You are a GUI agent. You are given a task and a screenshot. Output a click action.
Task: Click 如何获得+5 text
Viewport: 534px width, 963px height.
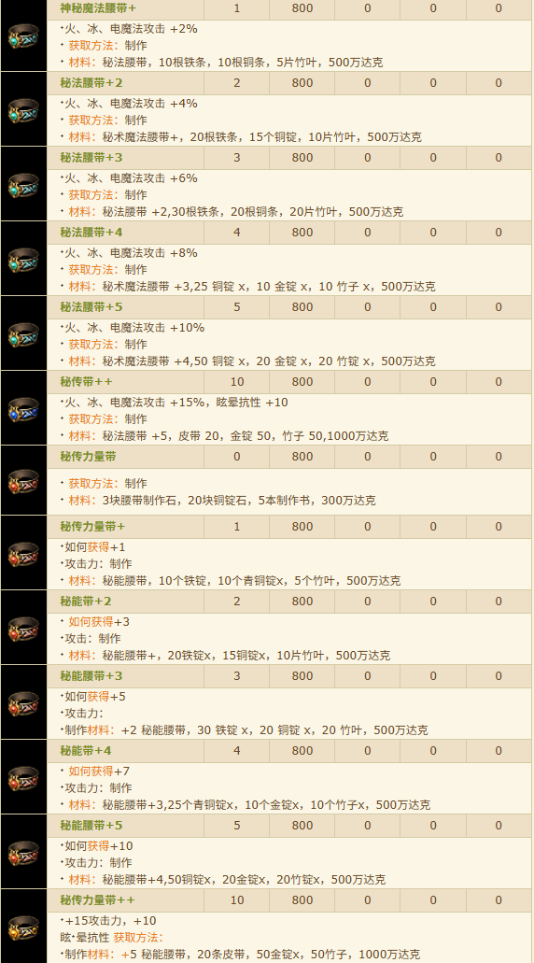95,697
